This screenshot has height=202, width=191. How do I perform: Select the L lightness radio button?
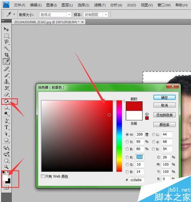[154, 135]
